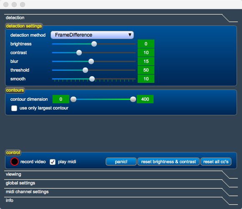This screenshot has width=242, height=209.
Task: Click the blur value field showing 15
Action: [x=146, y=61]
